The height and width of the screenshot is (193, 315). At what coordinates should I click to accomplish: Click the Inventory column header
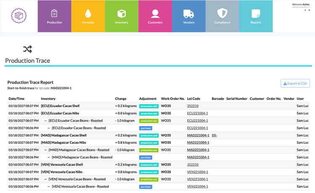pyautogui.click(x=48, y=99)
